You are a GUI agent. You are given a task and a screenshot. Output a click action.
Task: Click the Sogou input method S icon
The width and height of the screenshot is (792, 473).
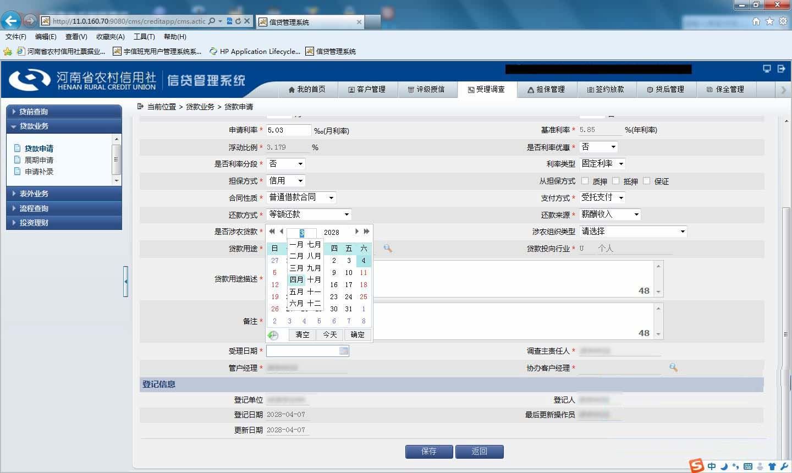click(x=697, y=466)
